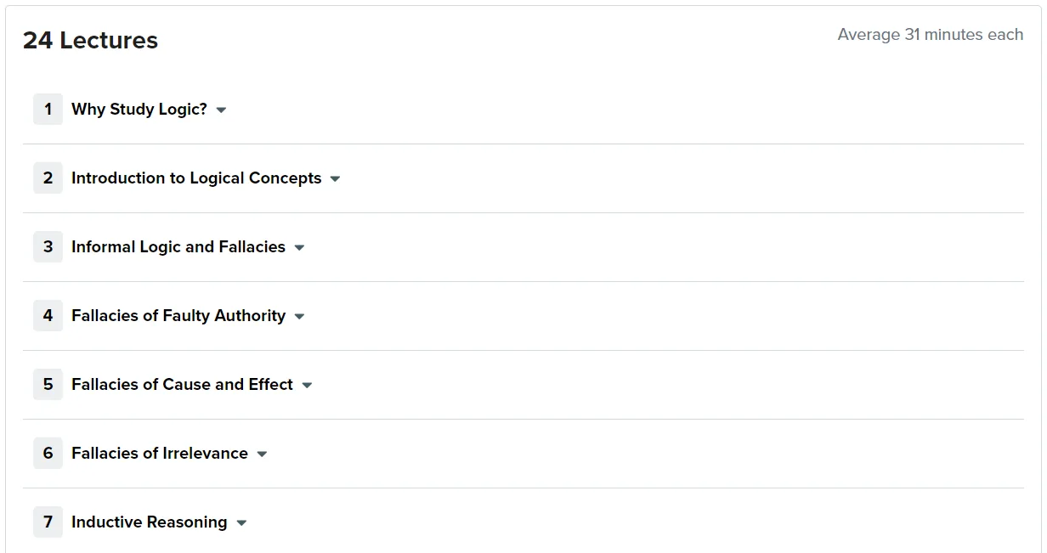This screenshot has height=553, width=1047.
Task: Click the Informal Logic and Fallacies title
Action: pyautogui.click(x=178, y=247)
